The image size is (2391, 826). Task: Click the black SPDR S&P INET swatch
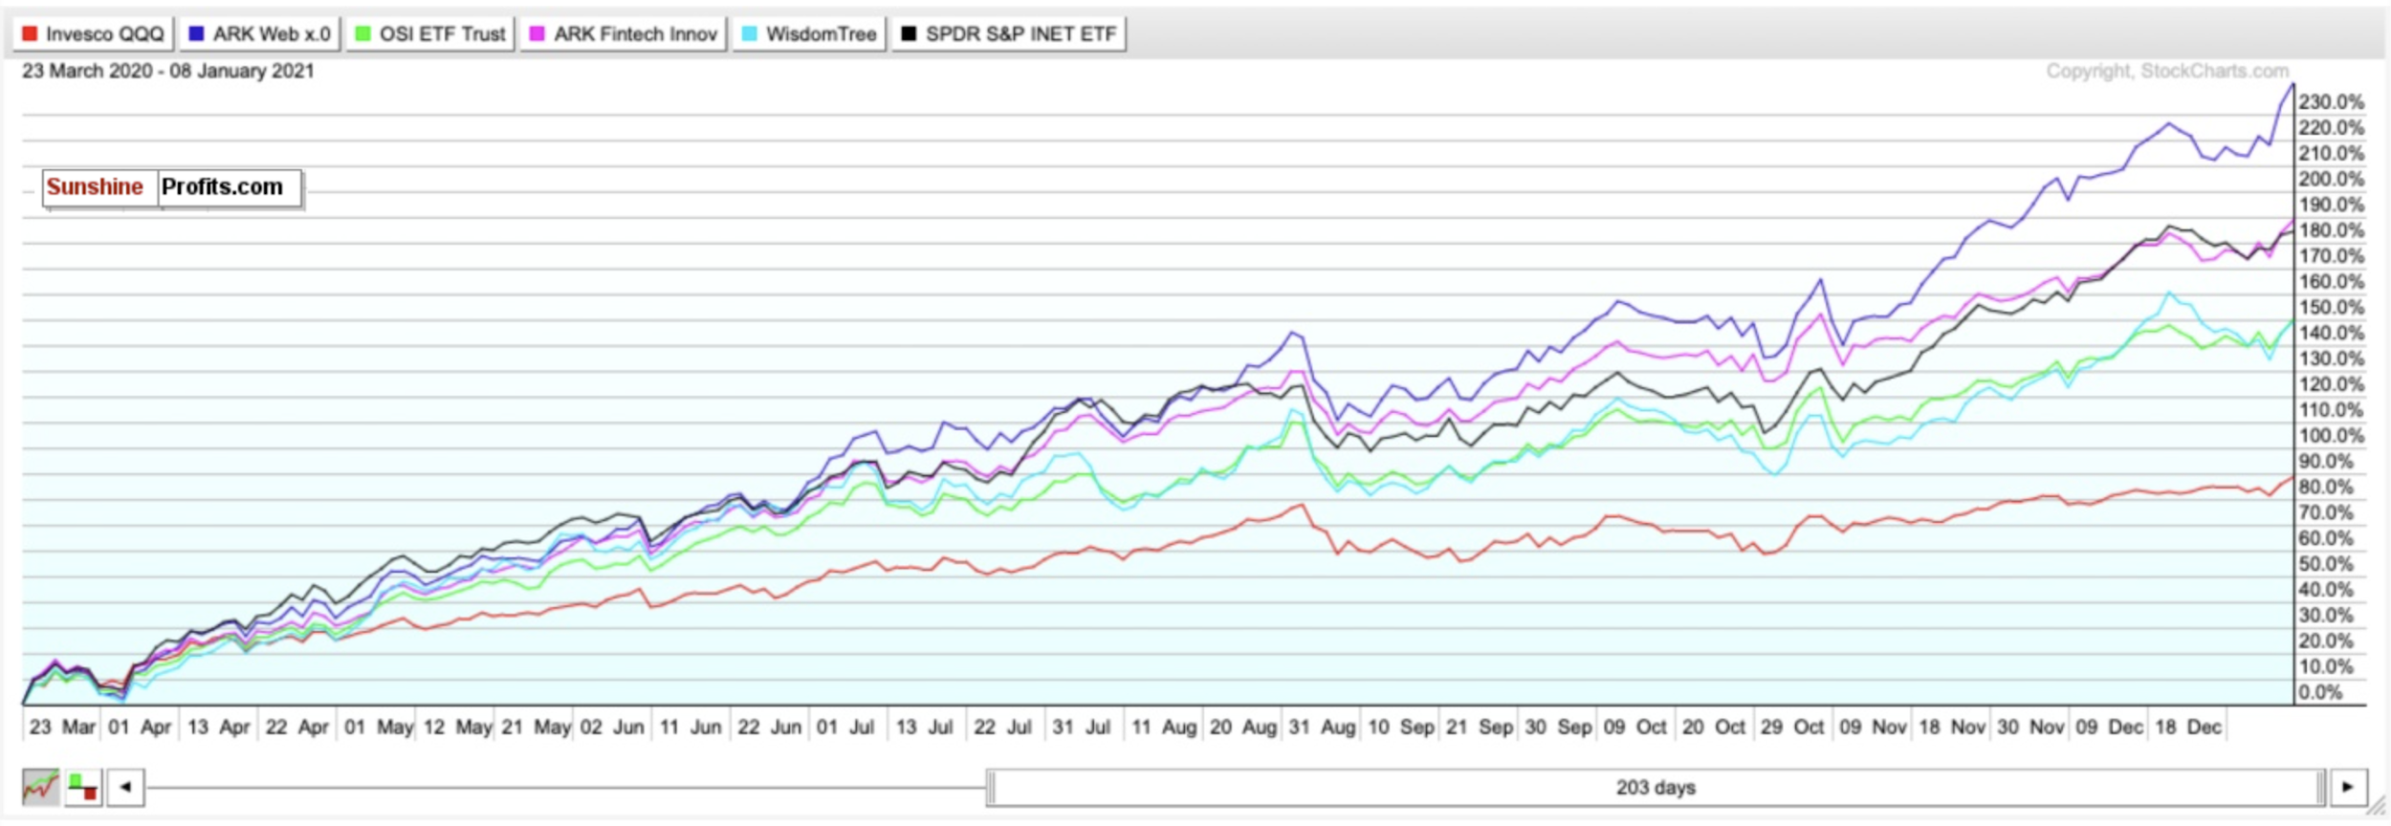(909, 34)
